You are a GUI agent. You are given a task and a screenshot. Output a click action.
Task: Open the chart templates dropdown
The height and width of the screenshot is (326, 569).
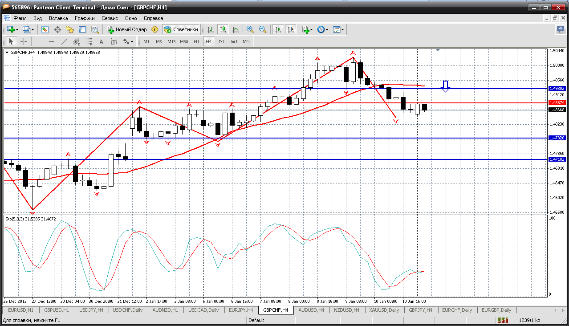click(x=338, y=29)
